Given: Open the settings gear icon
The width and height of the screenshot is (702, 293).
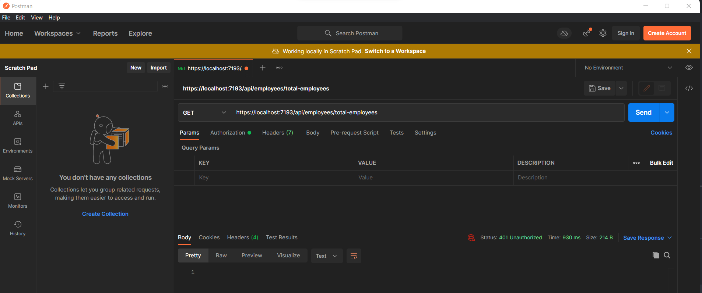Looking at the screenshot, I should tap(603, 33).
